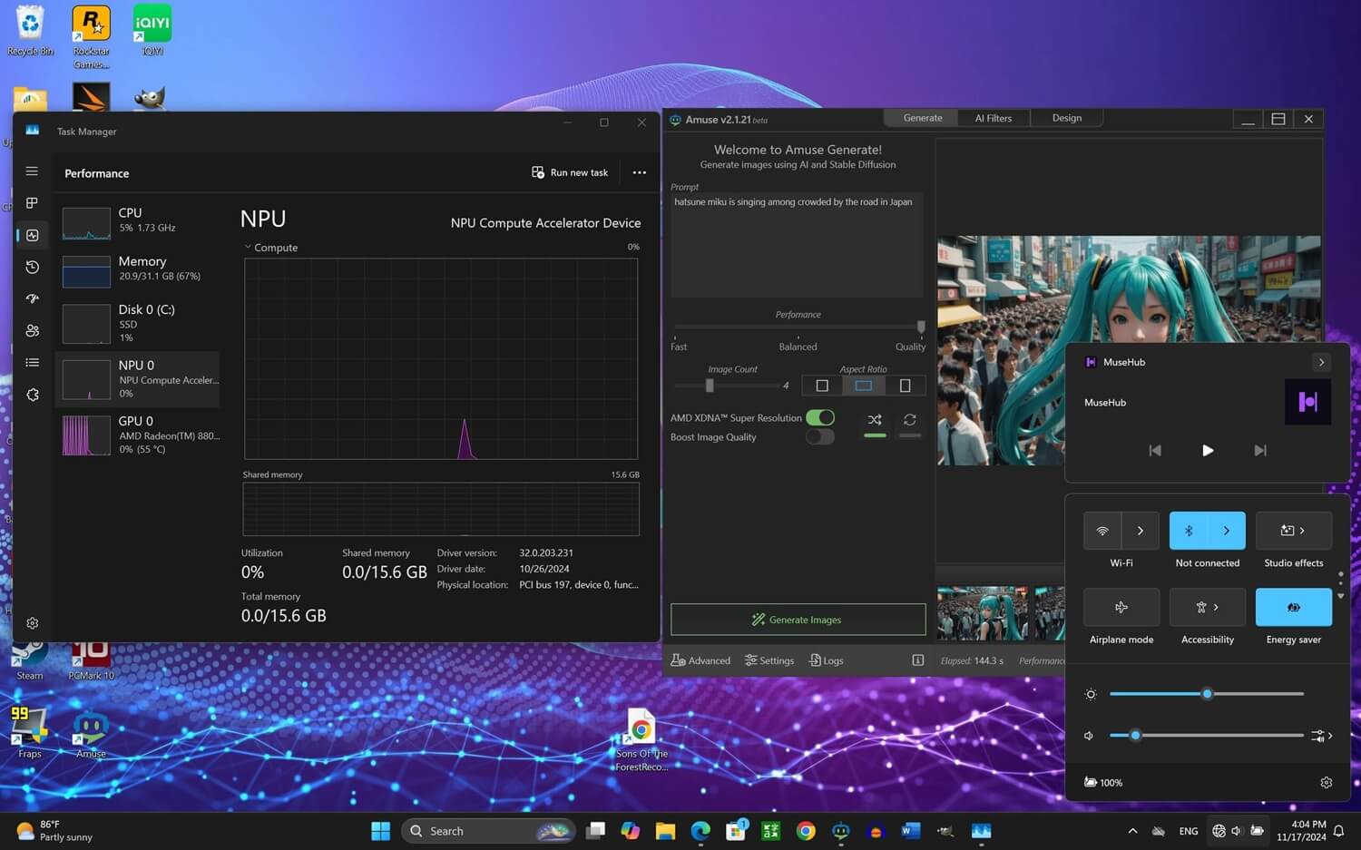The width and height of the screenshot is (1361, 850).
Task: Open the notification bell in the taskbar
Action: (x=1338, y=831)
